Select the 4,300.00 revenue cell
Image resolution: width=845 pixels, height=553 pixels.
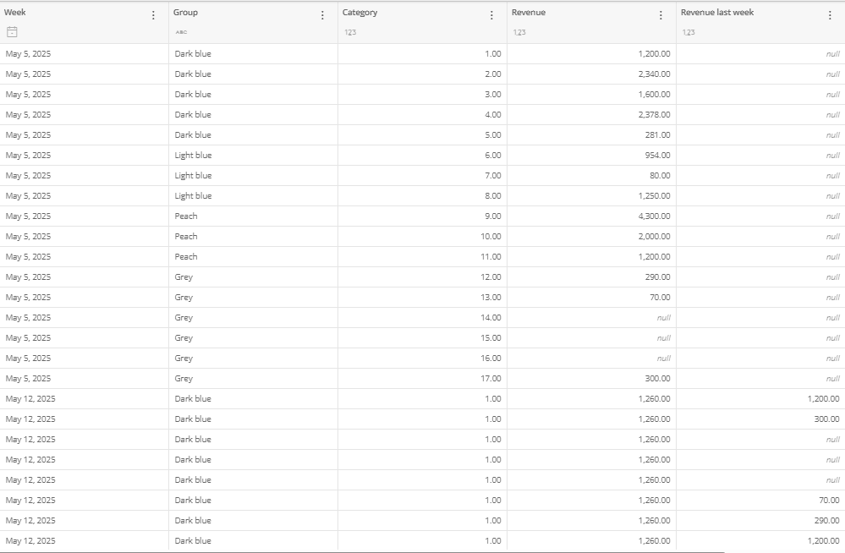[x=592, y=216]
